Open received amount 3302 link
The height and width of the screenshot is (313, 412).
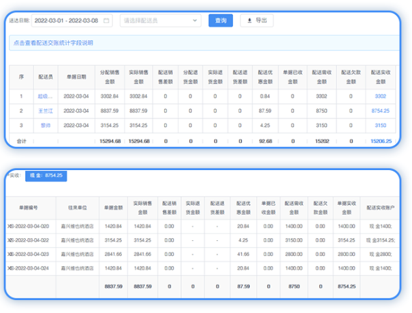tap(381, 97)
